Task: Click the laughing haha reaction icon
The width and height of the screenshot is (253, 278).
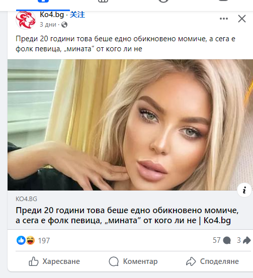Action: [x=30, y=240]
